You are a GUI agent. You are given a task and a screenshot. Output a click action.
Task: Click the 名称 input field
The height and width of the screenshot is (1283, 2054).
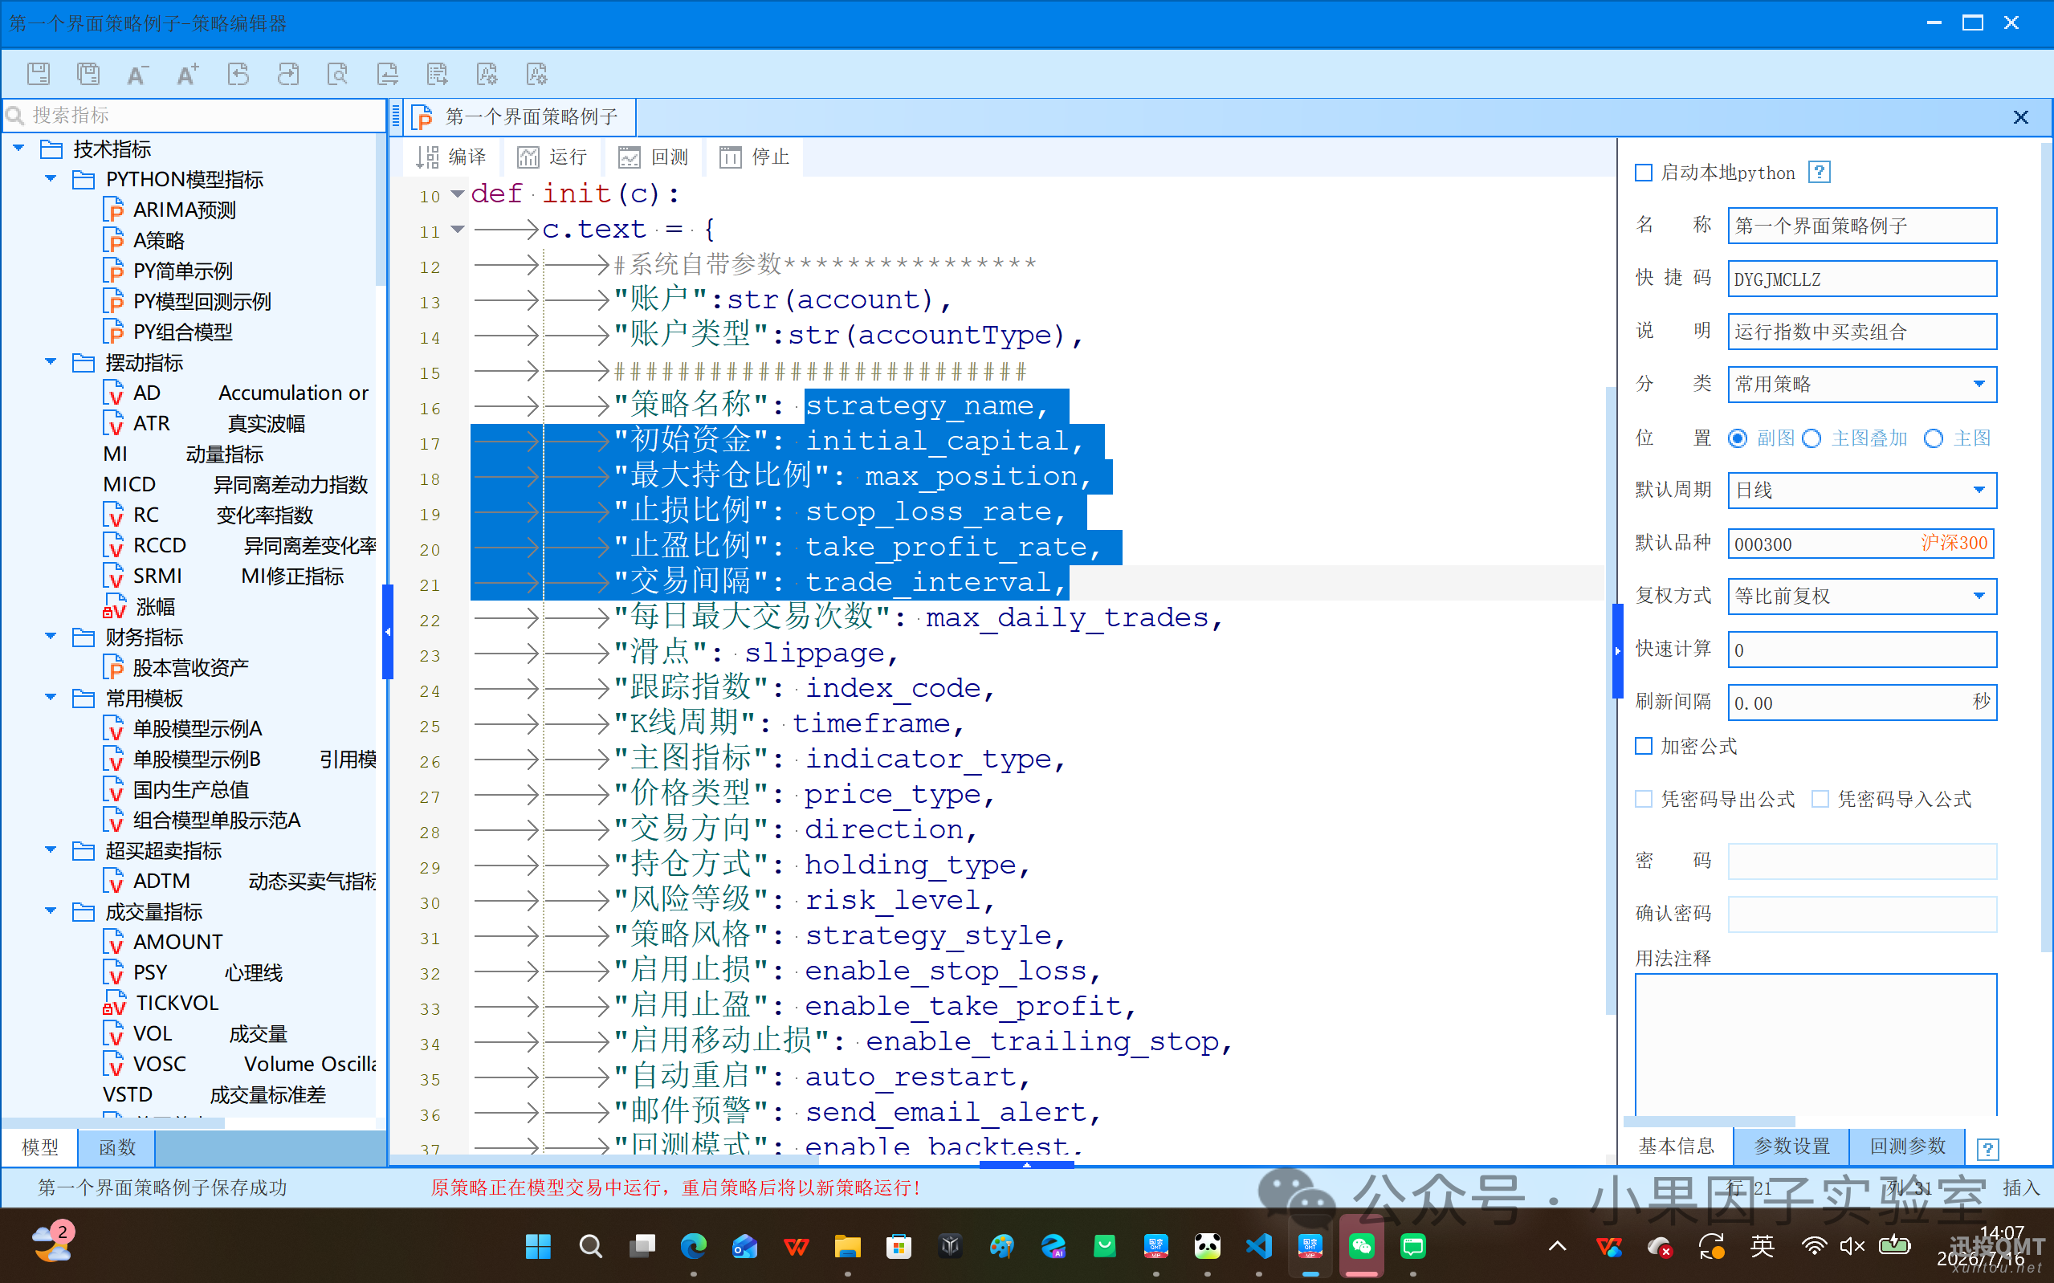(x=1862, y=226)
